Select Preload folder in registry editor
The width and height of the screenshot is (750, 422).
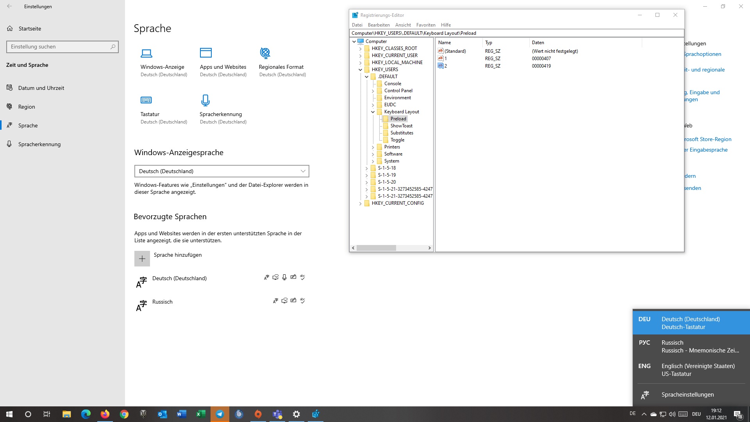point(398,118)
